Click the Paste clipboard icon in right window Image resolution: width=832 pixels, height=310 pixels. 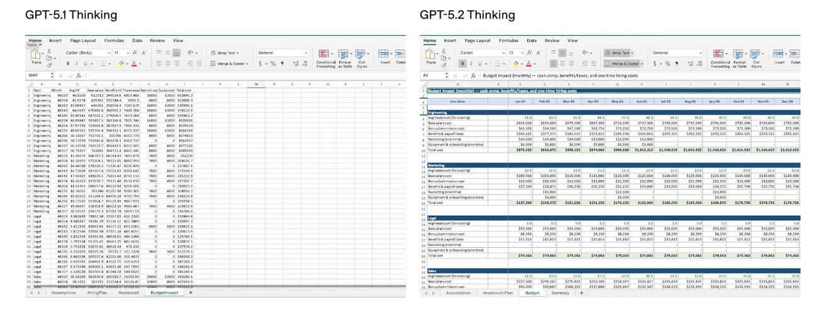(x=430, y=56)
